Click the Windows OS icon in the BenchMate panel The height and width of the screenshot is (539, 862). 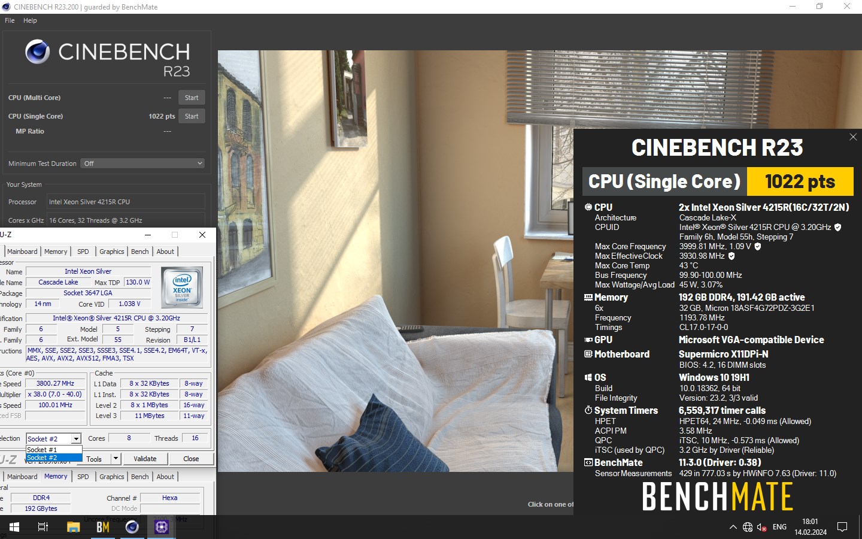[x=588, y=377]
